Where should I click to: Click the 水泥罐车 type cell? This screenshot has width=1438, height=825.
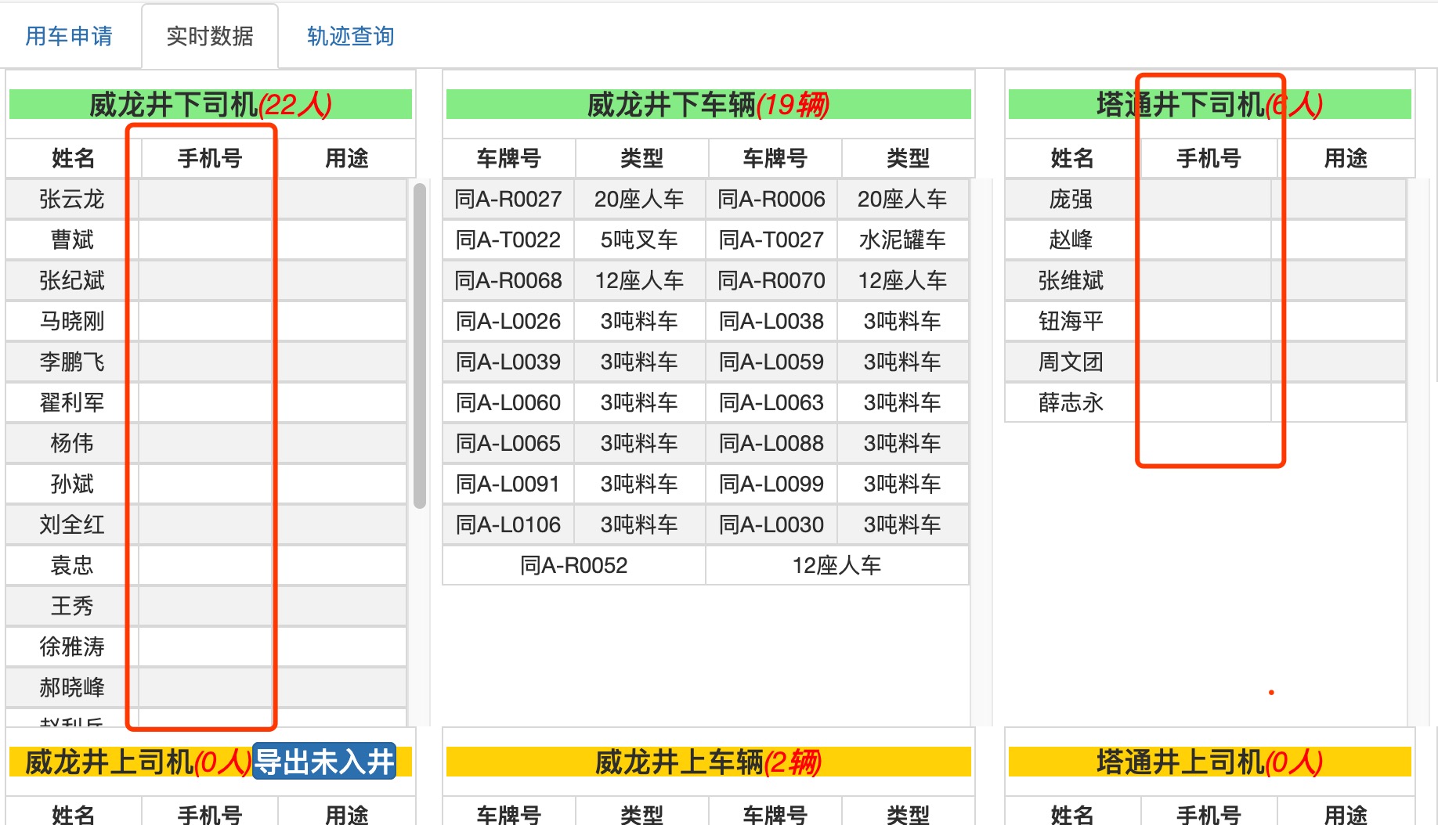(902, 240)
